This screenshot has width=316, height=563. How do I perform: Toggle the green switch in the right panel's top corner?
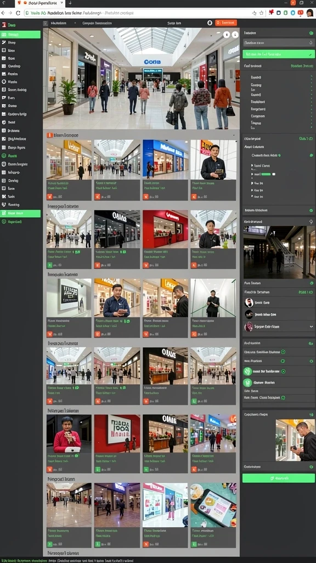coord(312,32)
